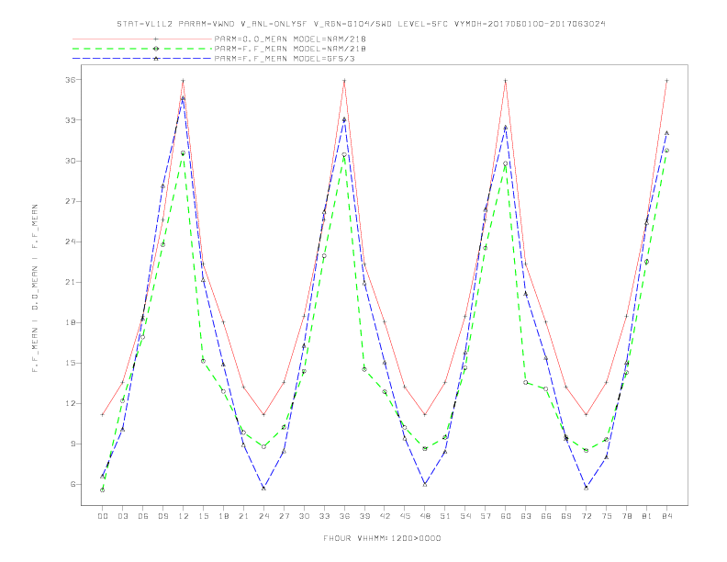Click x-axis forecast hour label 09
Image resolution: width=727 pixels, height=562 pixels.
coord(162,516)
